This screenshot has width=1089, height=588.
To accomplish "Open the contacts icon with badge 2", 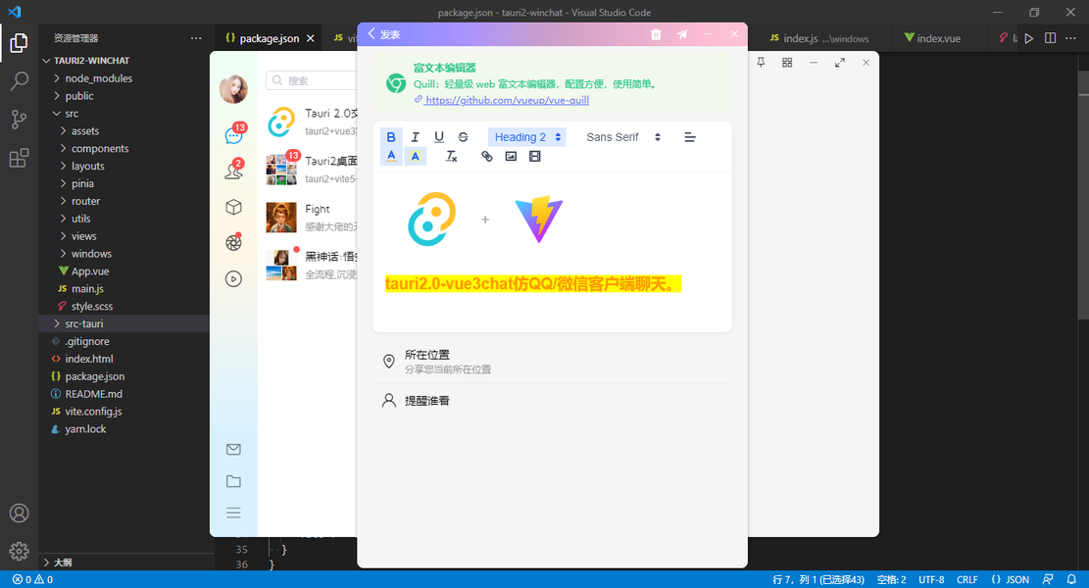I will (234, 171).
